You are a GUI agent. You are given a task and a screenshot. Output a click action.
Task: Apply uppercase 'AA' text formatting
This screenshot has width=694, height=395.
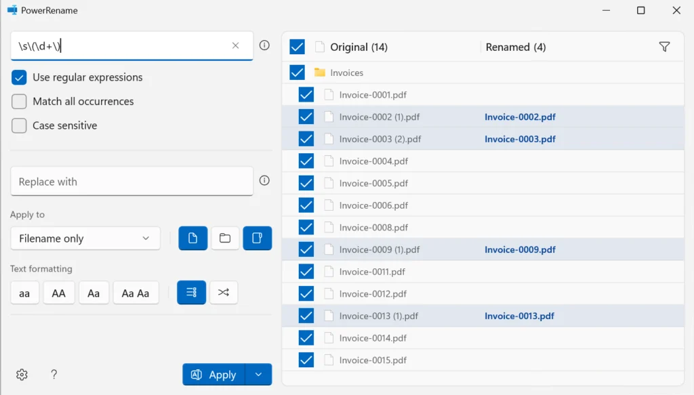click(x=58, y=293)
